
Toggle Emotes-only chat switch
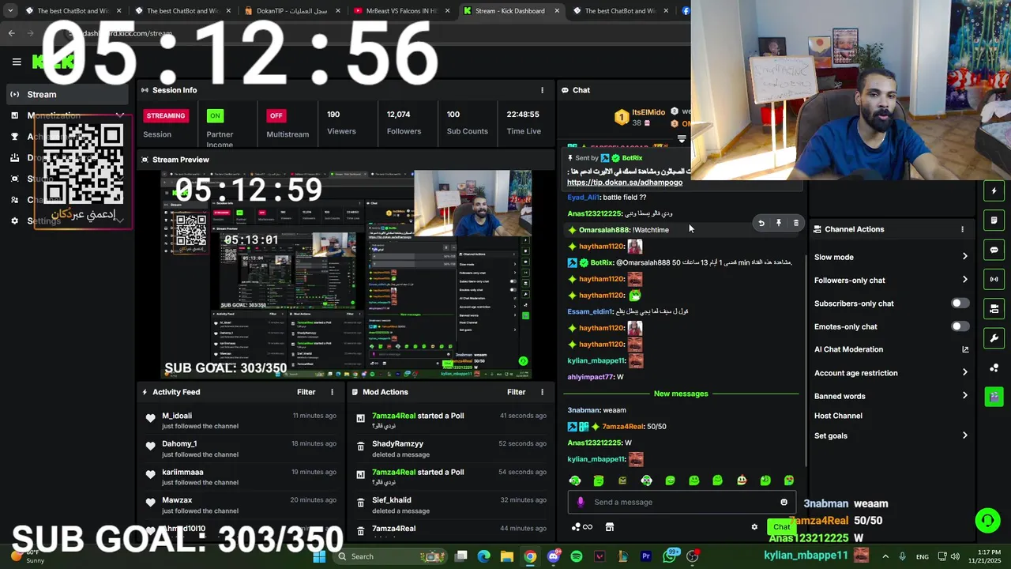[960, 326]
